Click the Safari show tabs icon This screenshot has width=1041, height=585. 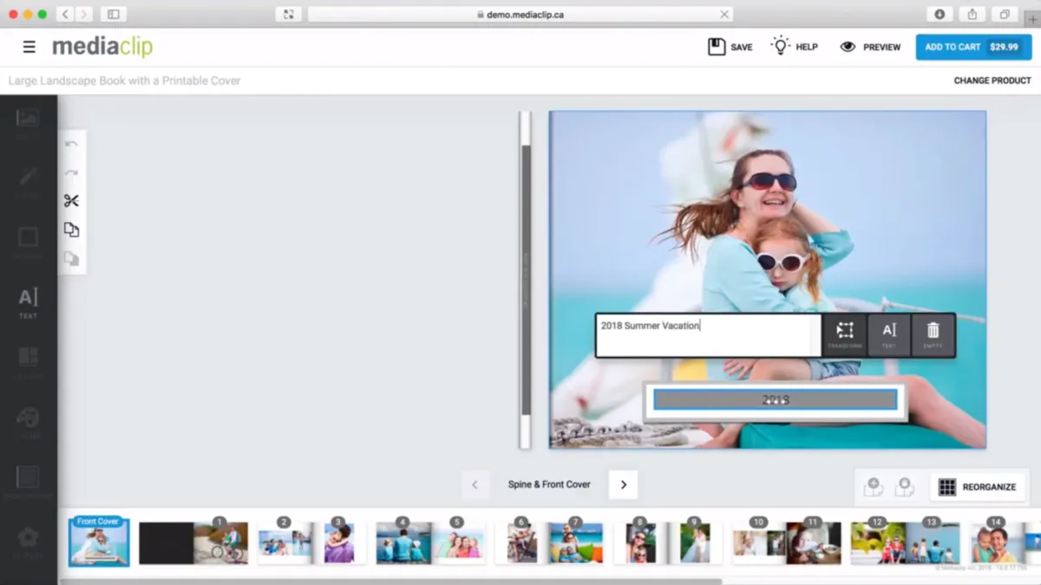coord(1005,14)
